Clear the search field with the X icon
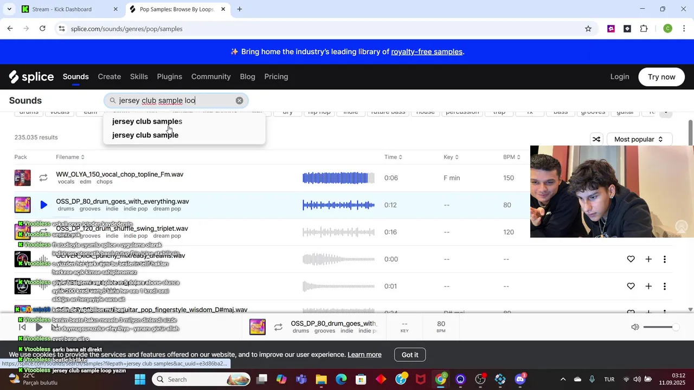 pos(239,101)
